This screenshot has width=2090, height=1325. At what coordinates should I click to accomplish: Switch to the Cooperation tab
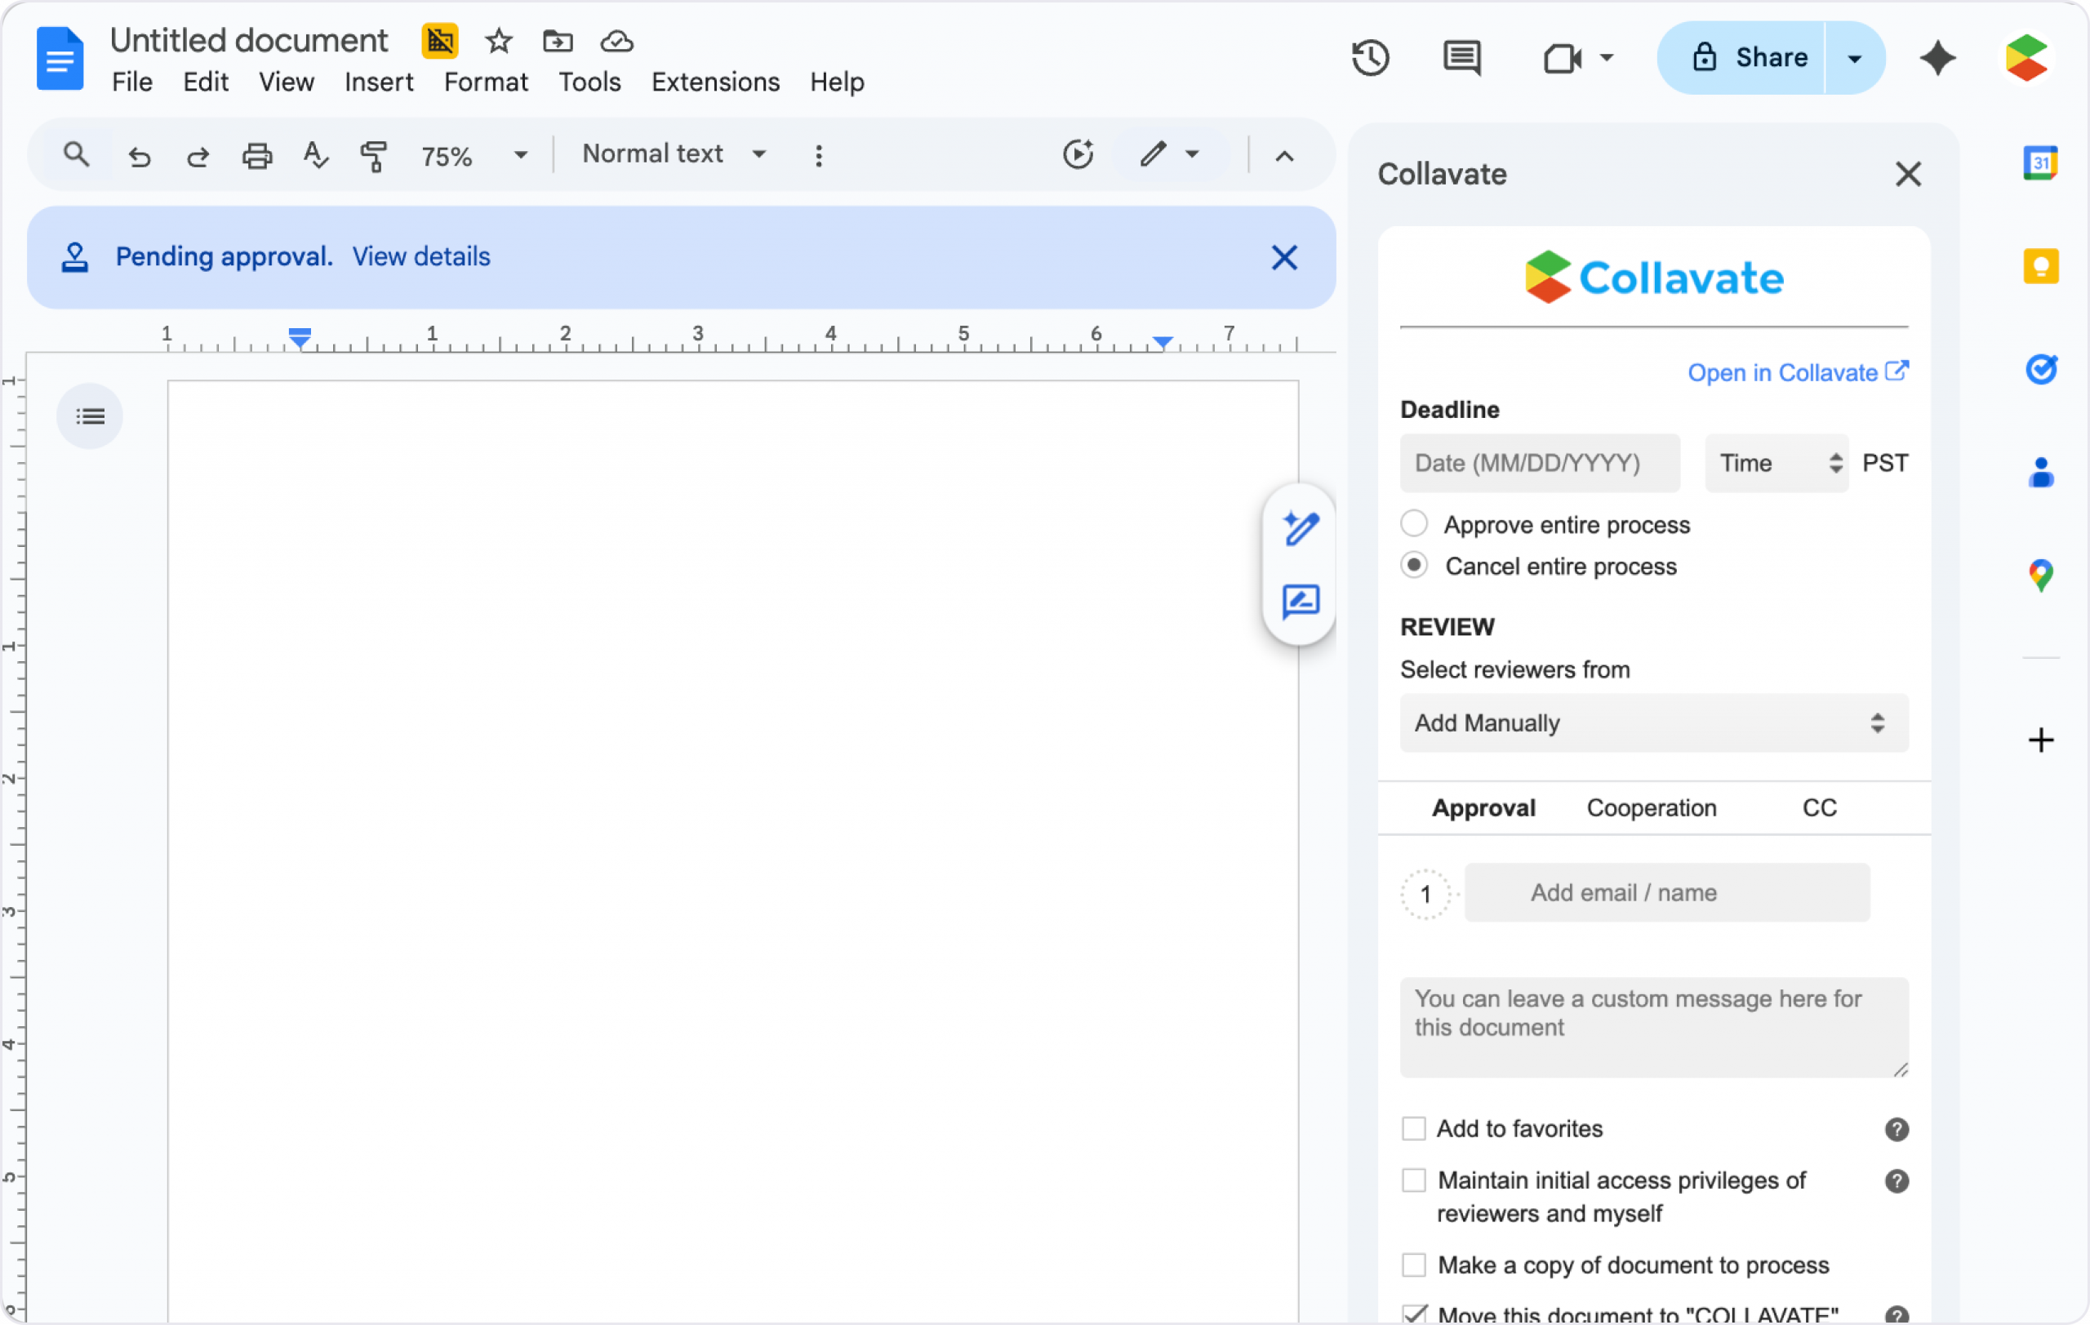coord(1651,808)
